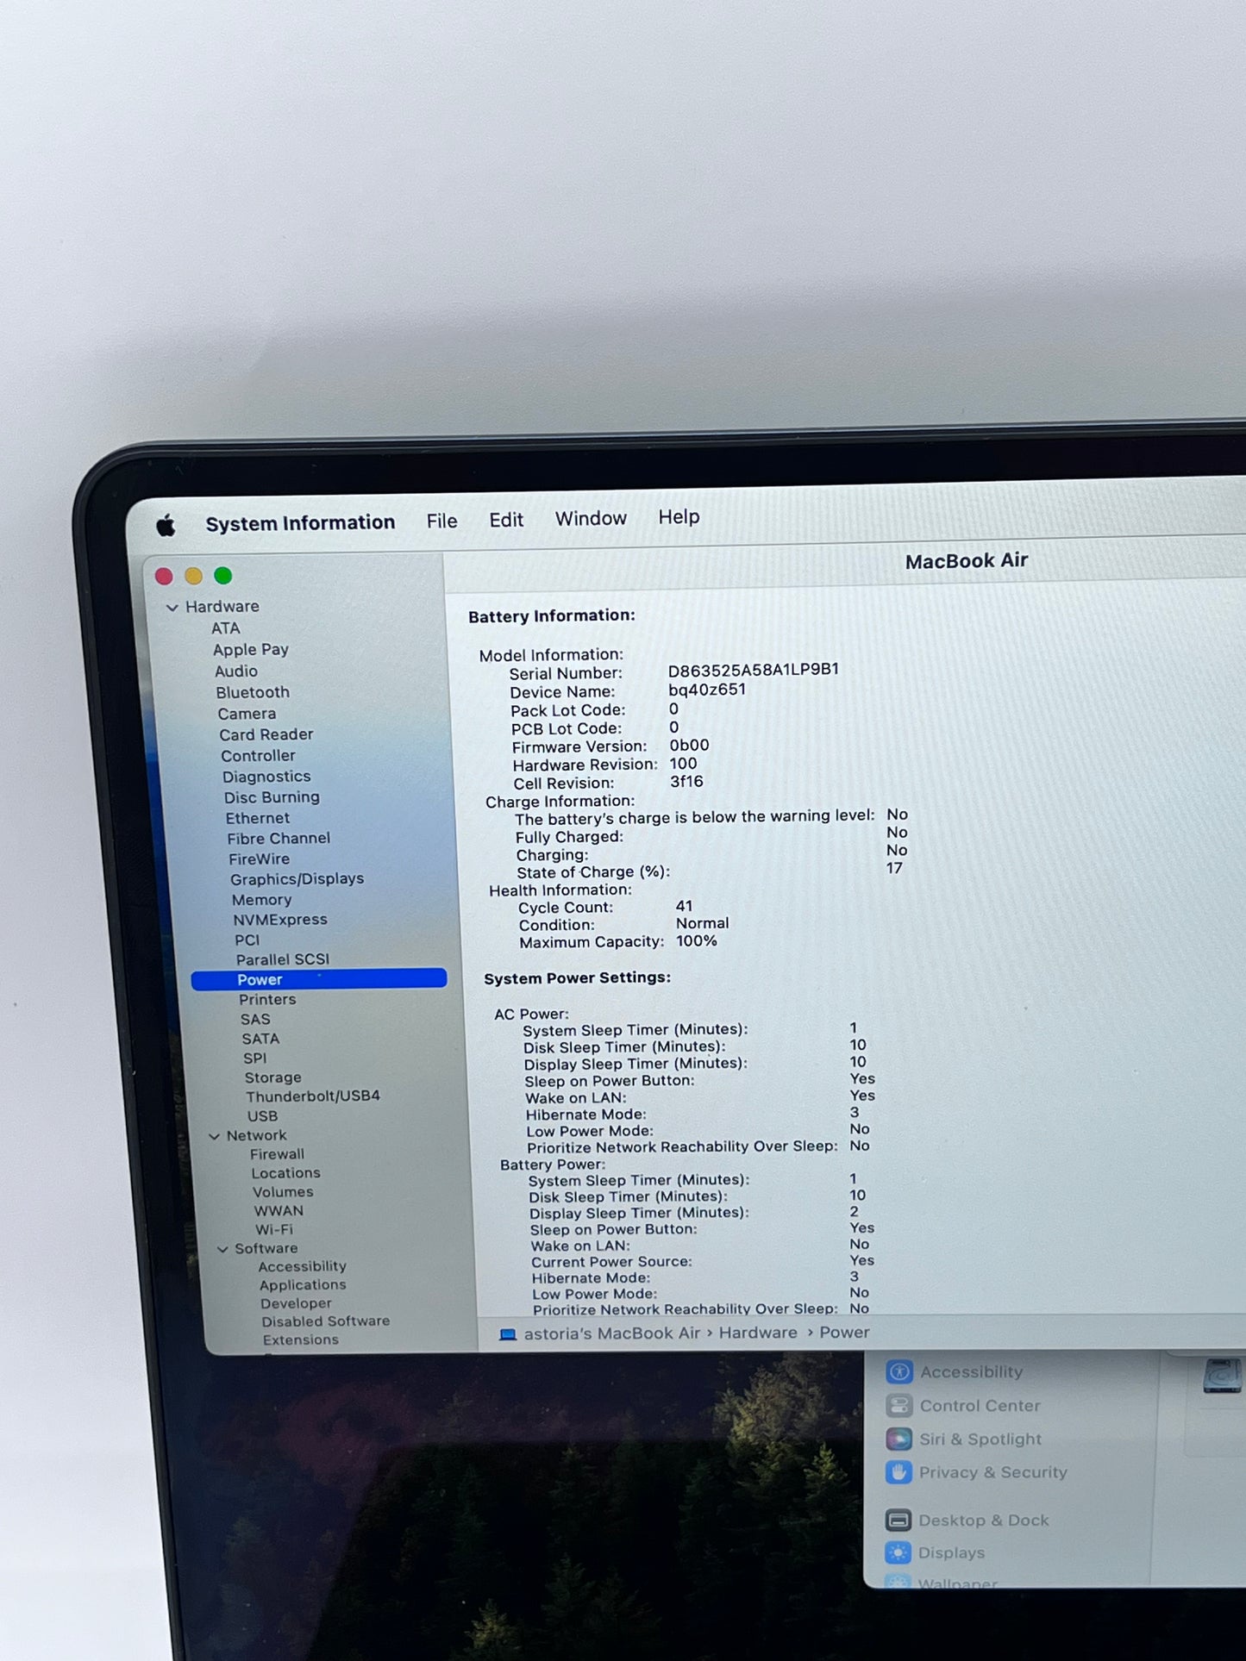Open Desktop & Dock icon in System Settings
This screenshot has height=1661, width=1246.
(x=898, y=1521)
